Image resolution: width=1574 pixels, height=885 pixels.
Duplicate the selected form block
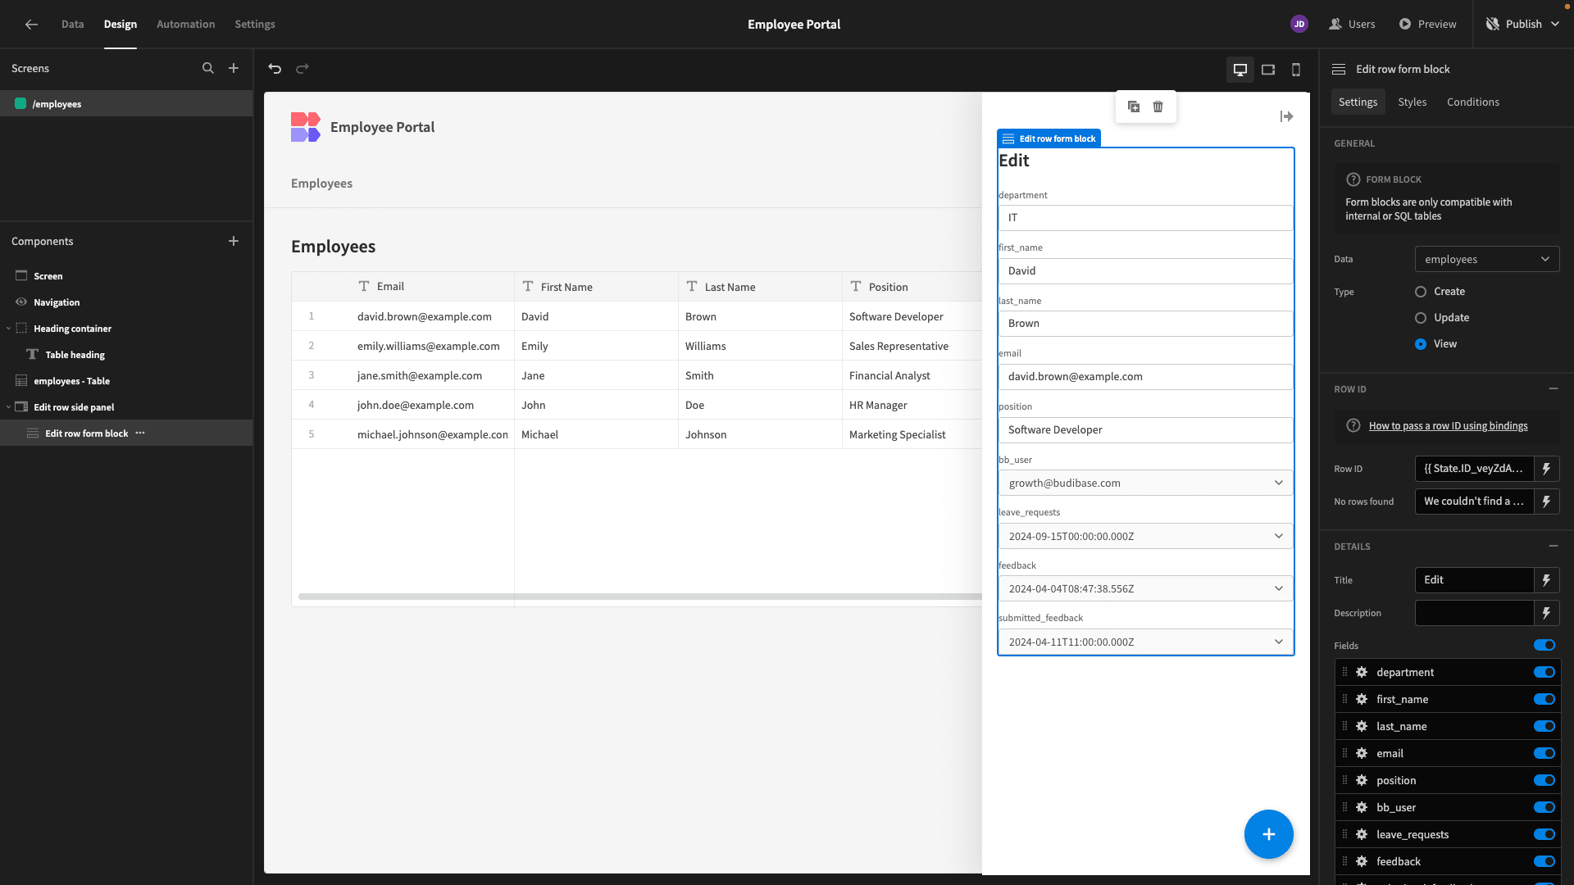click(x=1134, y=107)
